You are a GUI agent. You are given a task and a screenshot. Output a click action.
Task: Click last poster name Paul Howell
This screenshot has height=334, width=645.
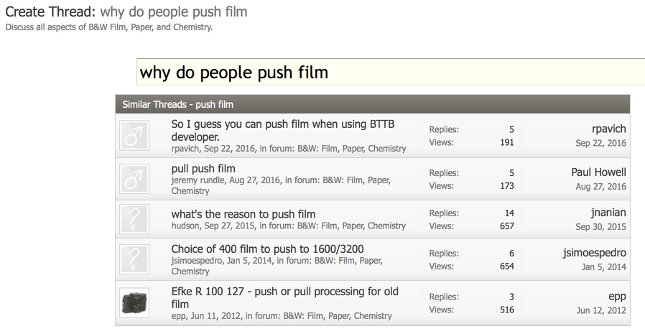(x=598, y=172)
